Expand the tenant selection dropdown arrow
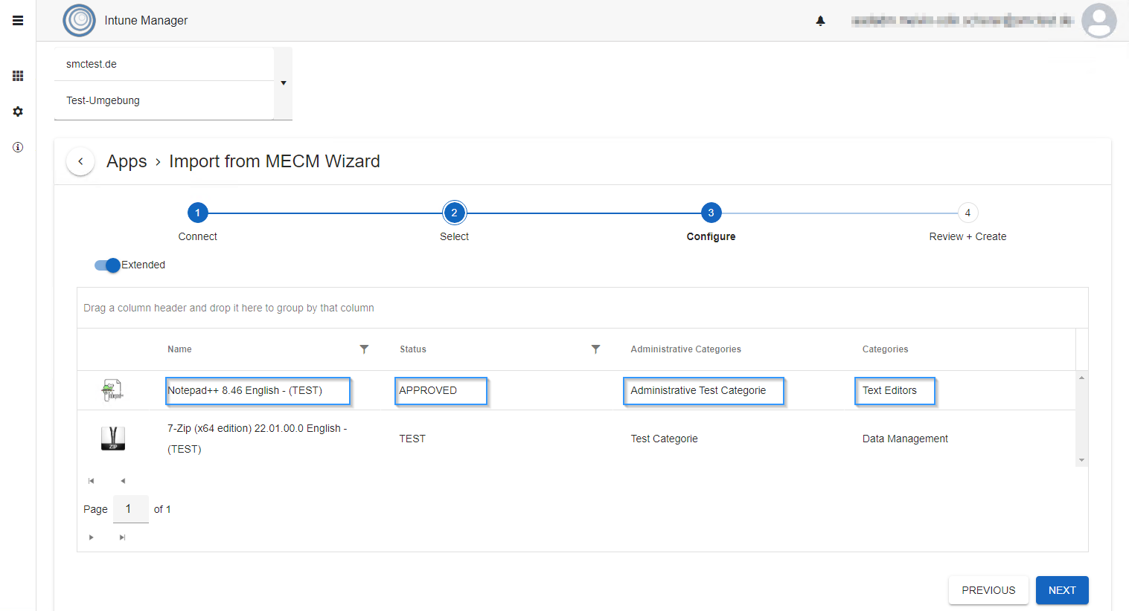 pos(284,83)
